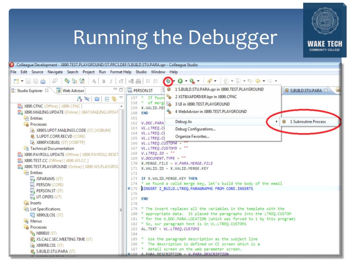
Task: Open the Run icon dropdown arrow
Action: click(x=186, y=81)
